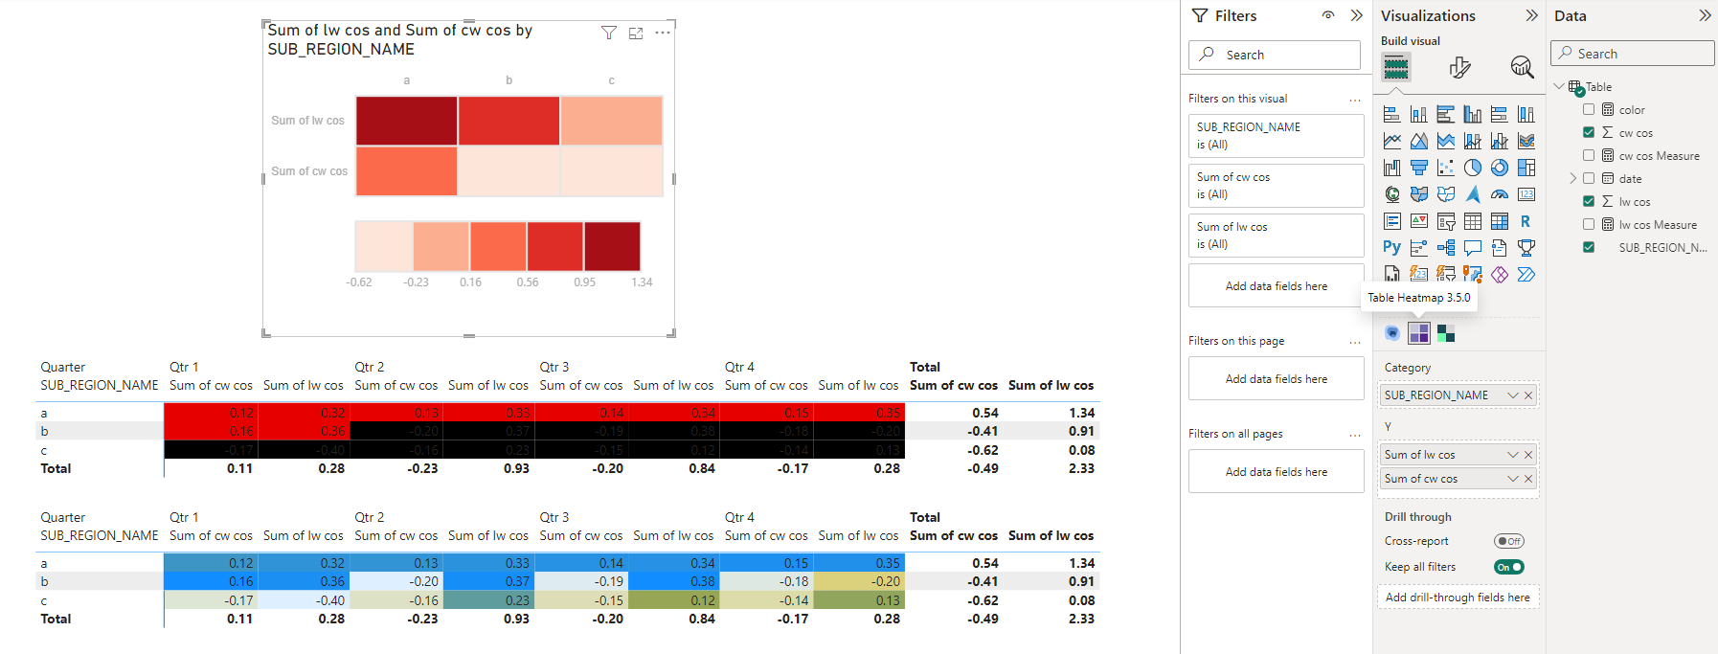Check the cw cos Measure checkbox
Image resolution: width=1718 pixels, height=654 pixels.
click(x=1589, y=155)
